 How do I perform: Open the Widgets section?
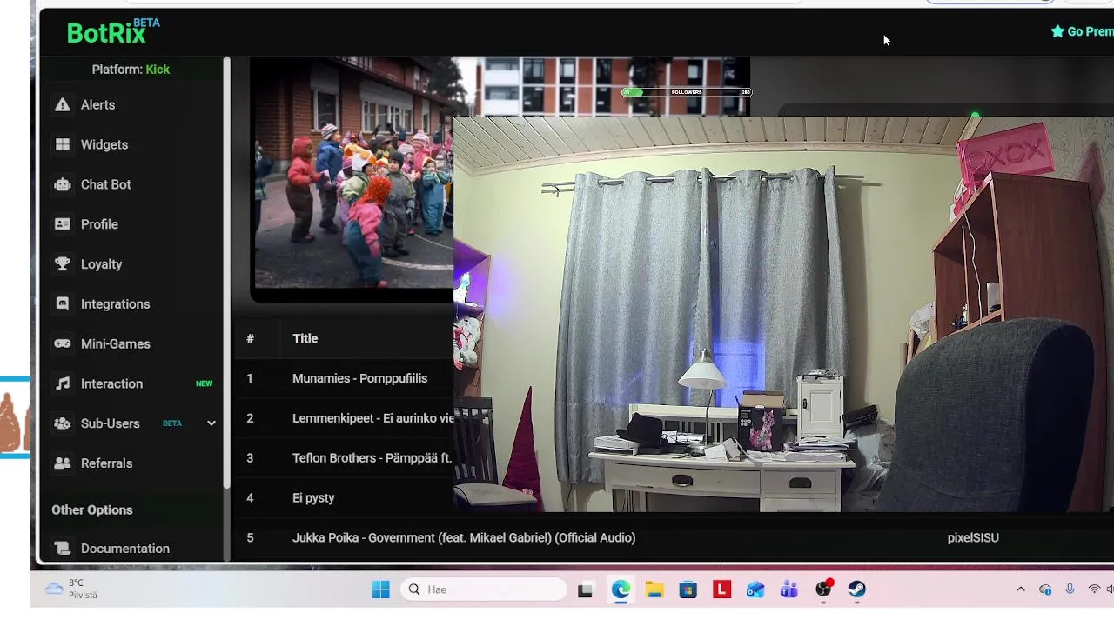(104, 144)
